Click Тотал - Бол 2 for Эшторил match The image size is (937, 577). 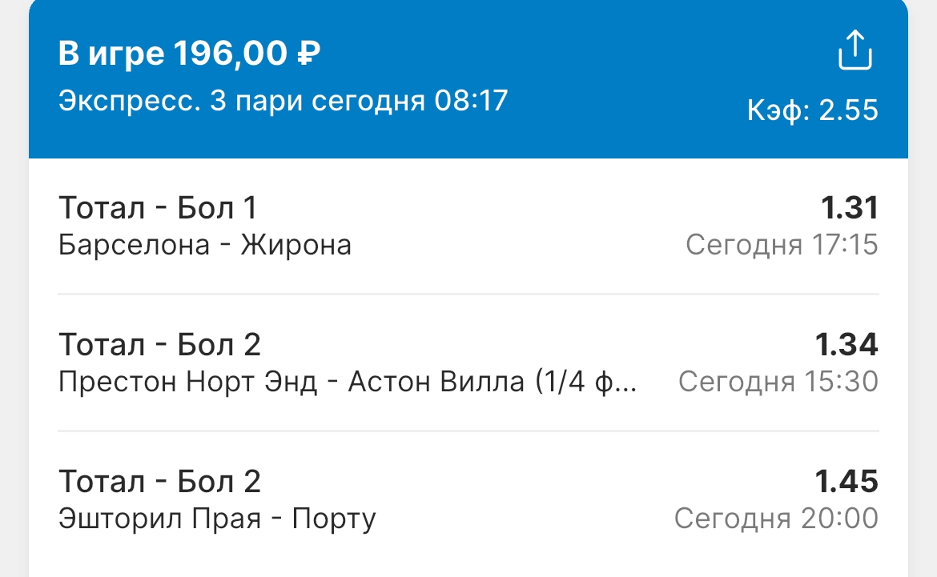[159, 482]
